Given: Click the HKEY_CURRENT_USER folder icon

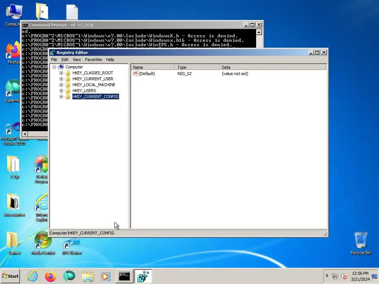Looking at the screenshot, I should (x=68, y=79).
